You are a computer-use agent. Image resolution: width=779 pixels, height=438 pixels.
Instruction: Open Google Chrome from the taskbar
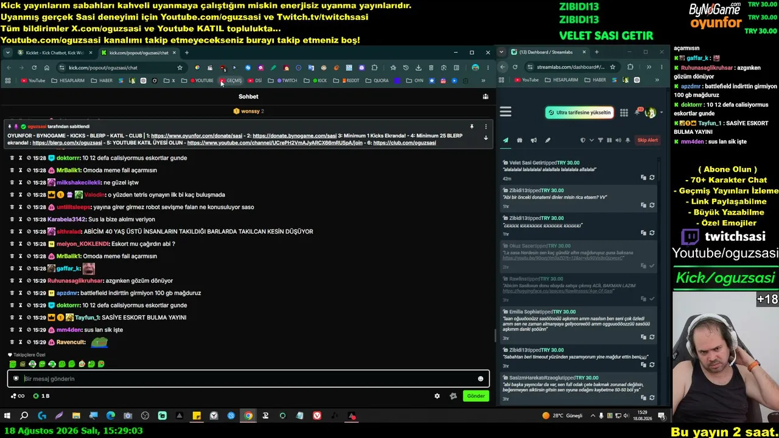248,416
